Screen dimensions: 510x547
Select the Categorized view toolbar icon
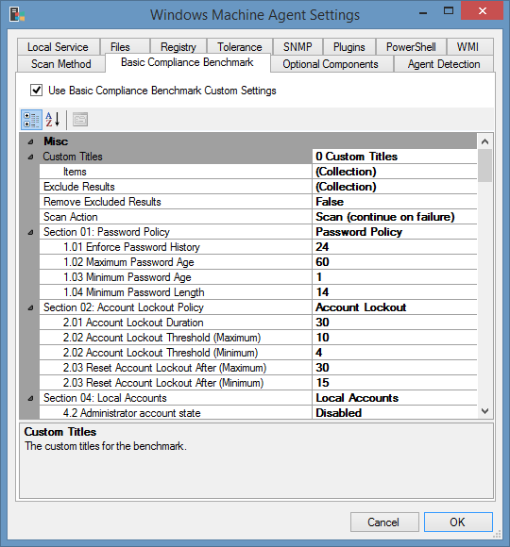pyautogui.click(x=31, y=120)
